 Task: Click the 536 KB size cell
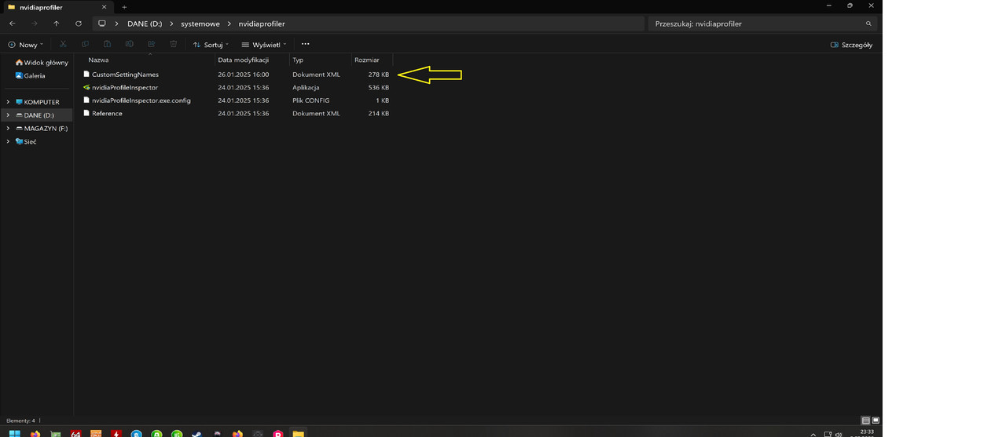click(x=379, y=88)
